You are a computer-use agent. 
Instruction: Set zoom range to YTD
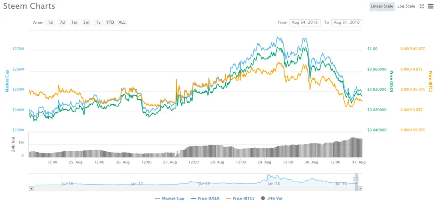110,23
